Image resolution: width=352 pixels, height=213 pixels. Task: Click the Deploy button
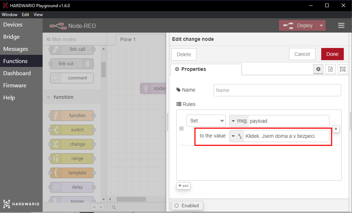click(x=298, y=25)
